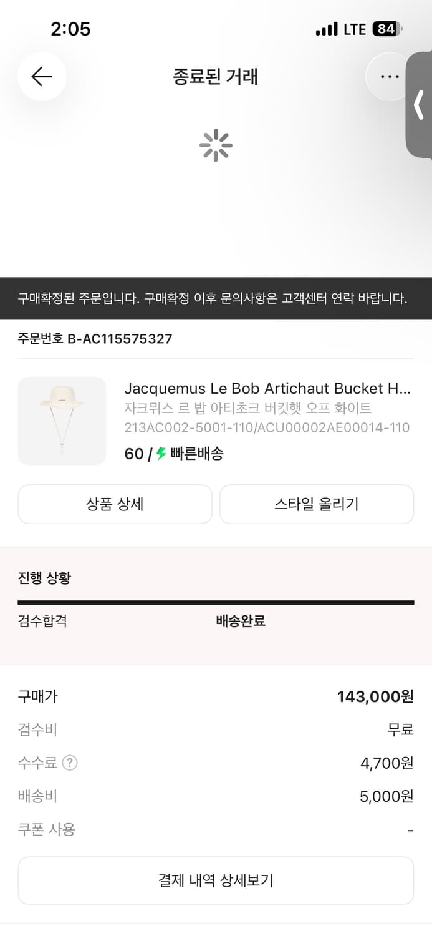Screen dimensions: 432x936
Task: Select the 배송완료 progress step
Action: [239, 620]
